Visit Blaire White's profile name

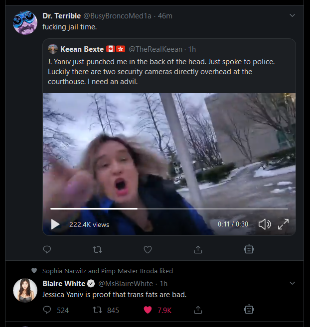64,284
